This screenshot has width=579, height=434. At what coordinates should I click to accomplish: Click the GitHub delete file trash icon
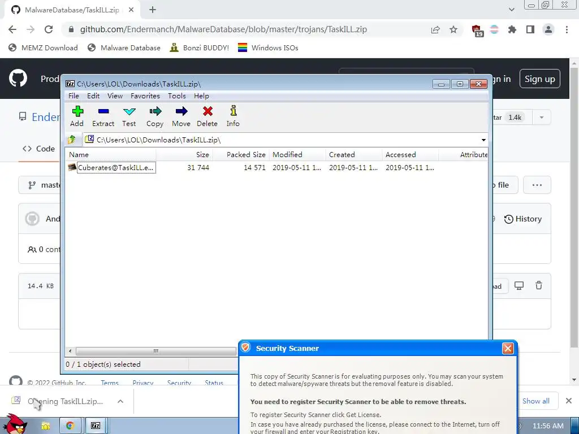pyautogui.click(x=539, y=285)
